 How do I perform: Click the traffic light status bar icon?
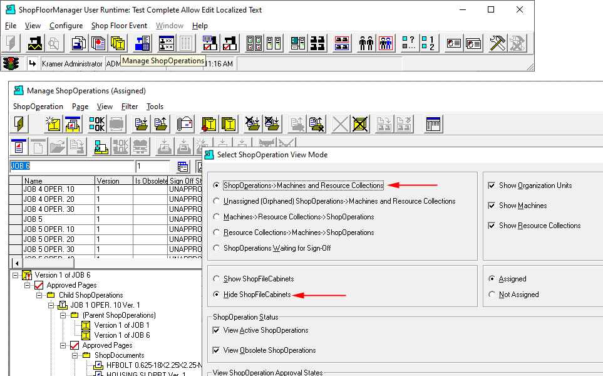[x=11, y=63]
